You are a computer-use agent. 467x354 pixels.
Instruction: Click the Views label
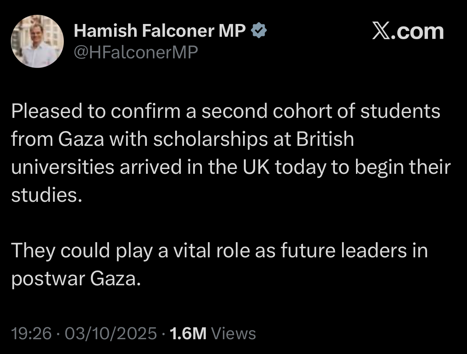coord(234,333)
